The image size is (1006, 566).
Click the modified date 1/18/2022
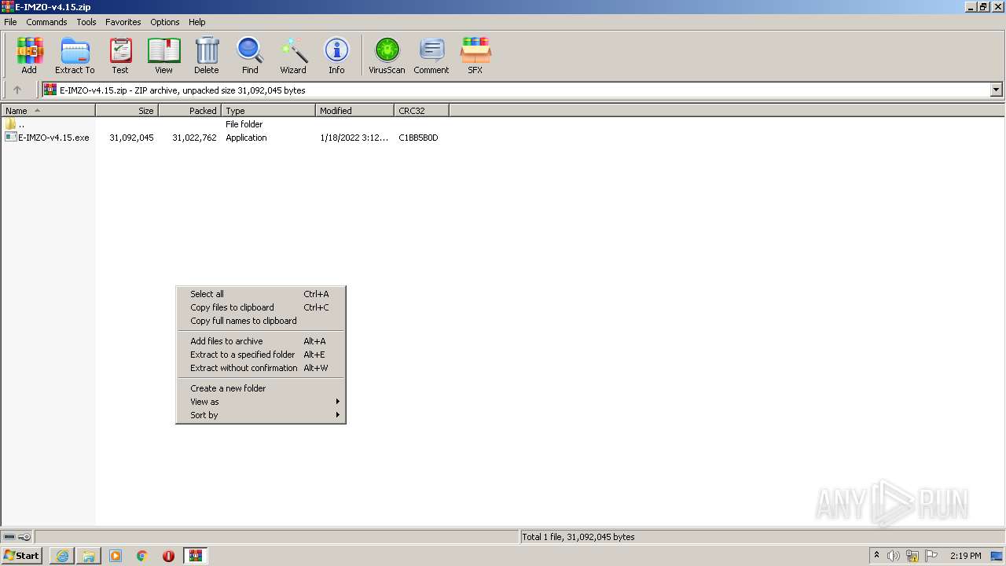point(354,138)
